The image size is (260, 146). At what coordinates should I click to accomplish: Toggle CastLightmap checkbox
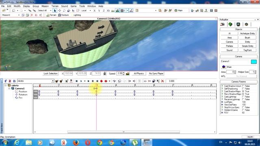[243, 97]
